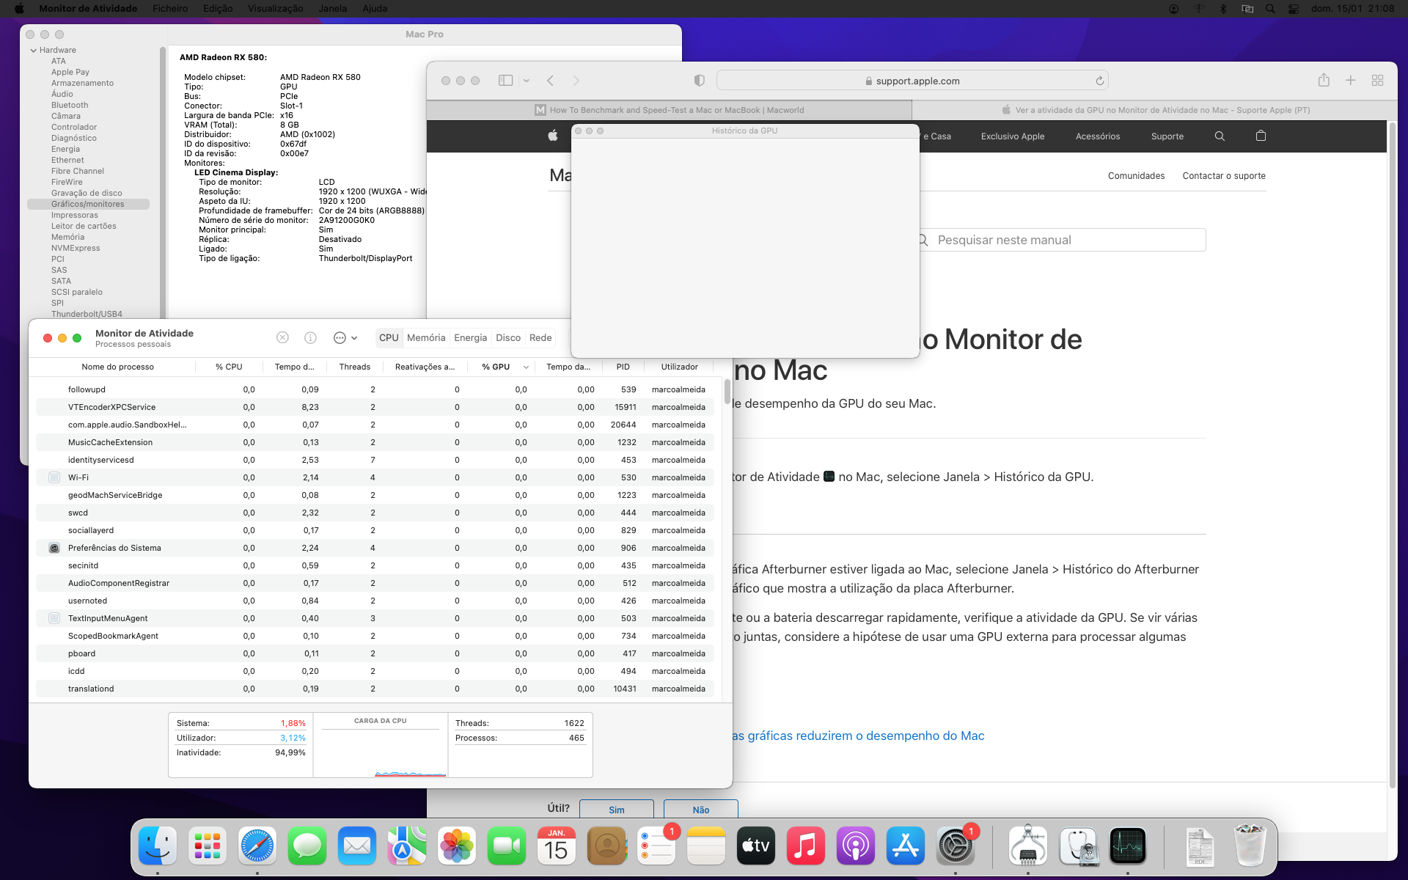Click the Sim helpful button
Viewport: 1408px width, 880px height.
coord(616,810)
